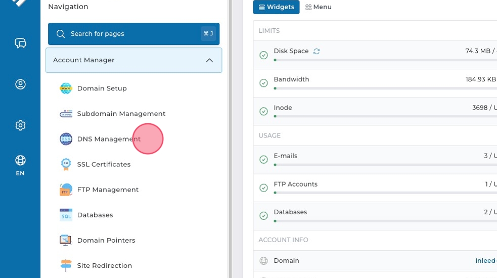Open the settings gear in sidebar
Screen dimensions: 497x278
(20, 125)
